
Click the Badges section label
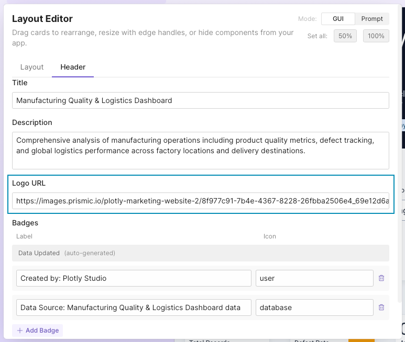(x=25, y=223)
